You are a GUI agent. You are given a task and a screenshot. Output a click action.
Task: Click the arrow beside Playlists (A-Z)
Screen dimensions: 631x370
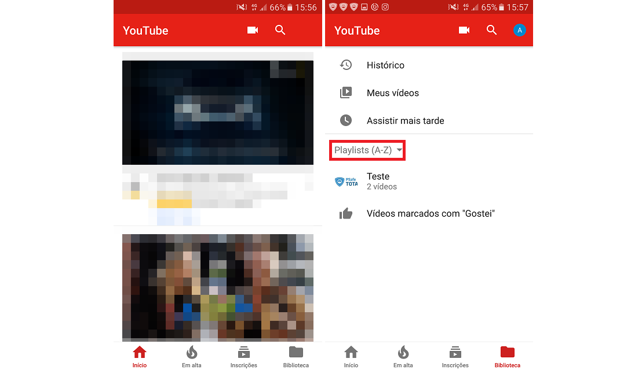coord(399,150)
